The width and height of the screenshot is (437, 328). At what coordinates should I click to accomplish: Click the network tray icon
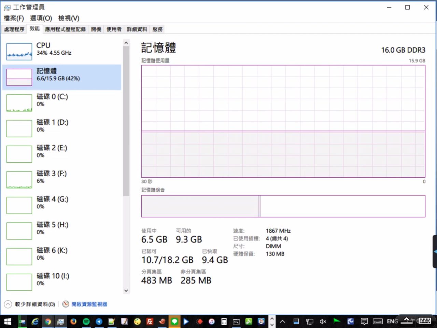[310, 322]
